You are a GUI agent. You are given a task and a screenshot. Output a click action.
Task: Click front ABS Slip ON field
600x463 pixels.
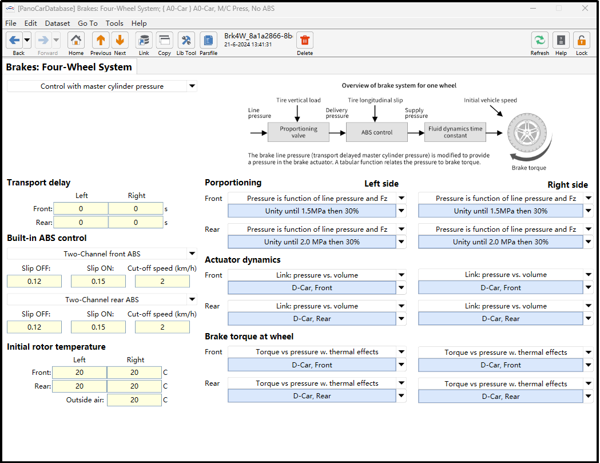98,282
